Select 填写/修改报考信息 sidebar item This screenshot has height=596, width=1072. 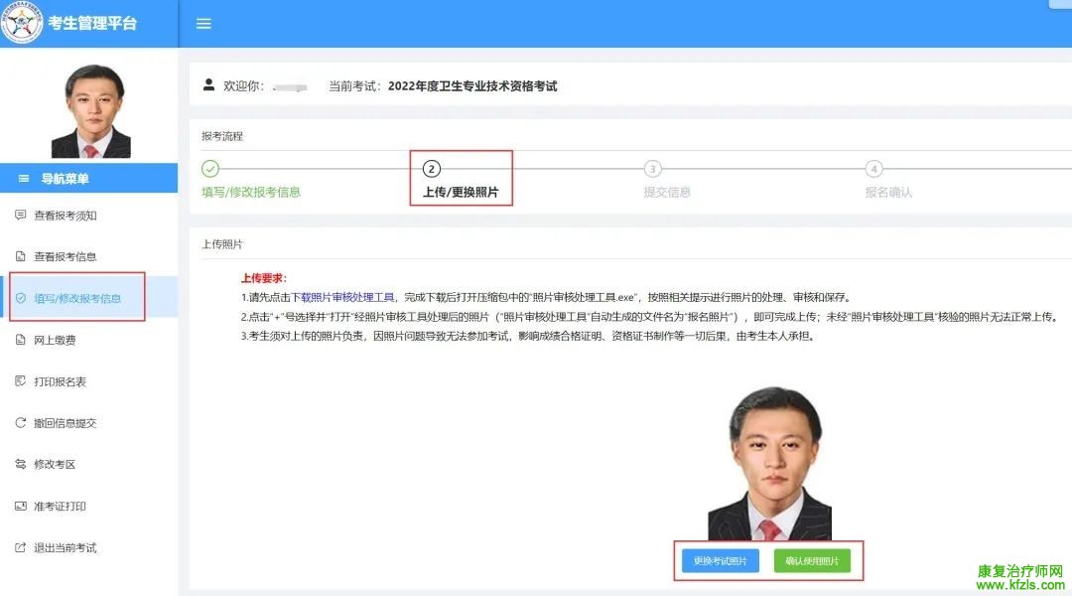[77, 298]
